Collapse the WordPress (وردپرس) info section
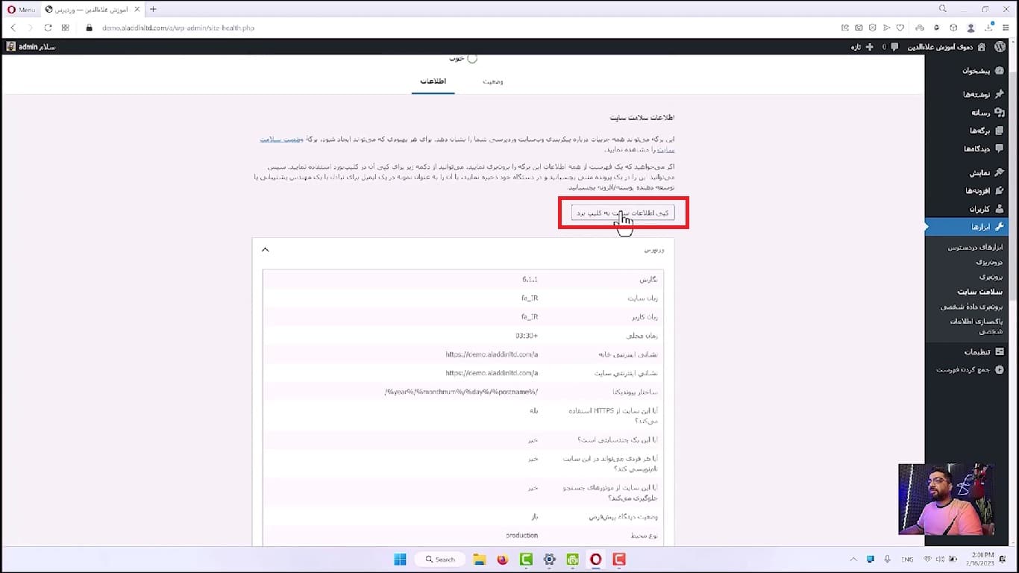The image size is (1019, 573). tap(463, 250)
